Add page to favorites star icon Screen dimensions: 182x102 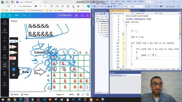pyautogui.click(x=45, y=6)
